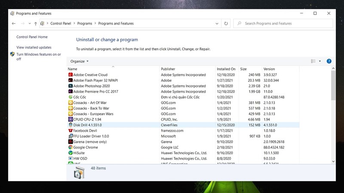
Task: Click the vertical scrollbar thumb
Action: point(333,85)
